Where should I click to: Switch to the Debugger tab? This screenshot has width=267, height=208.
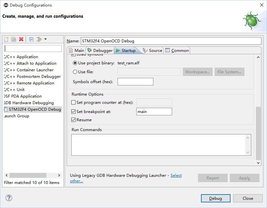coord(100,51)
